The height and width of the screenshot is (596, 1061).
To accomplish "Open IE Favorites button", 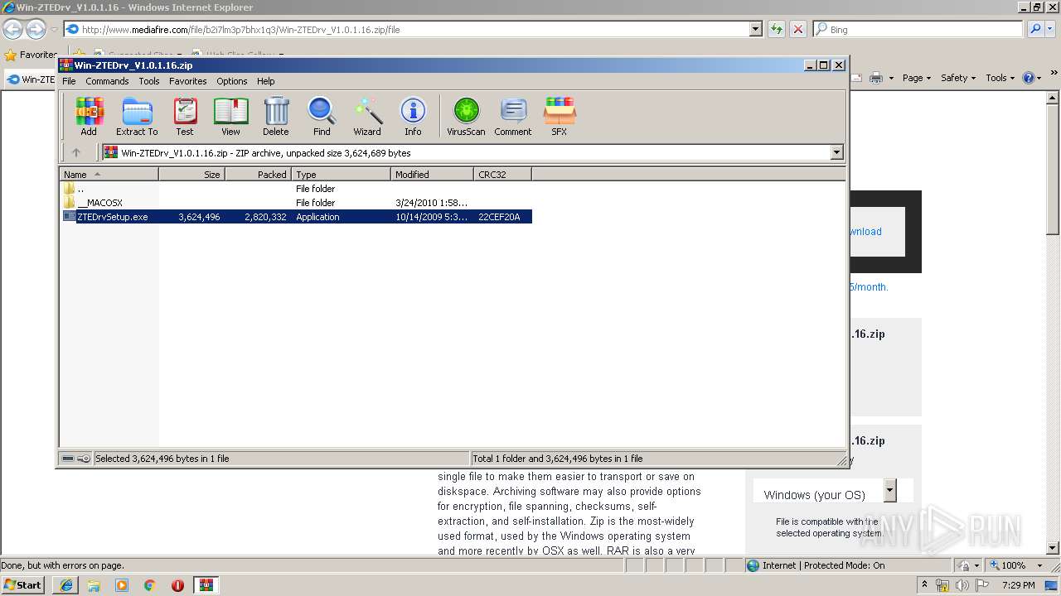I will click(31, 55).
